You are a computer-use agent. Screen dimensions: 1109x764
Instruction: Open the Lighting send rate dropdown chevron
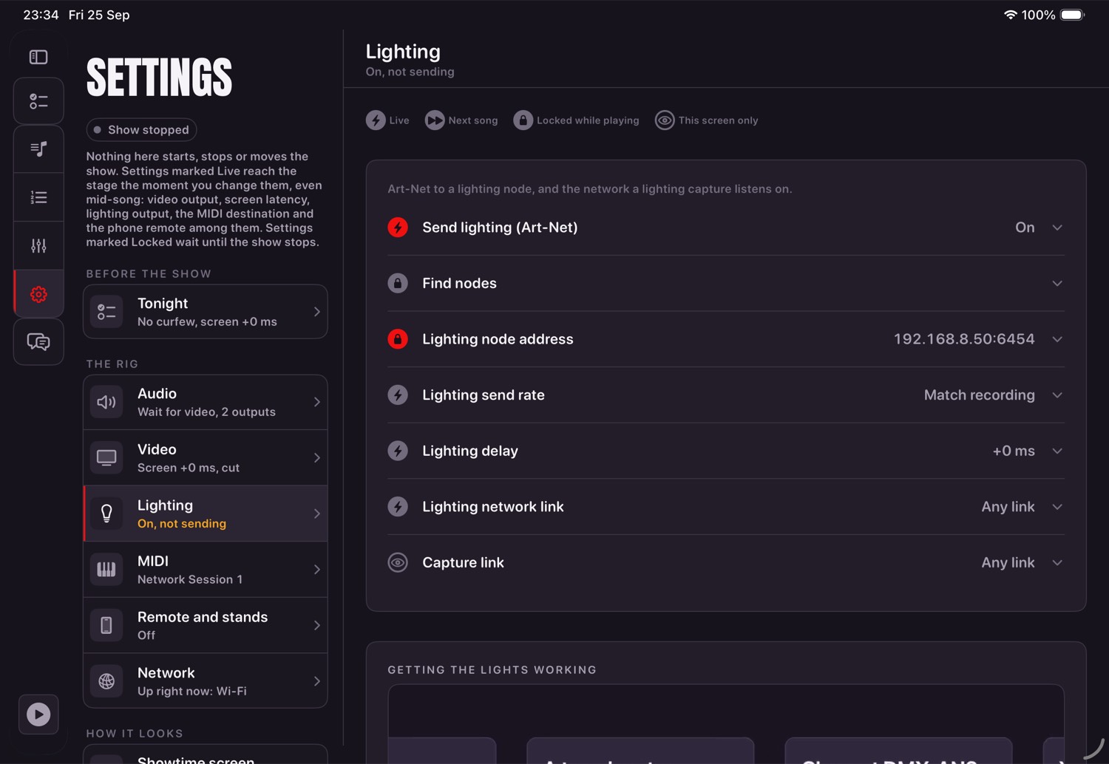[x=1057, y=395]
